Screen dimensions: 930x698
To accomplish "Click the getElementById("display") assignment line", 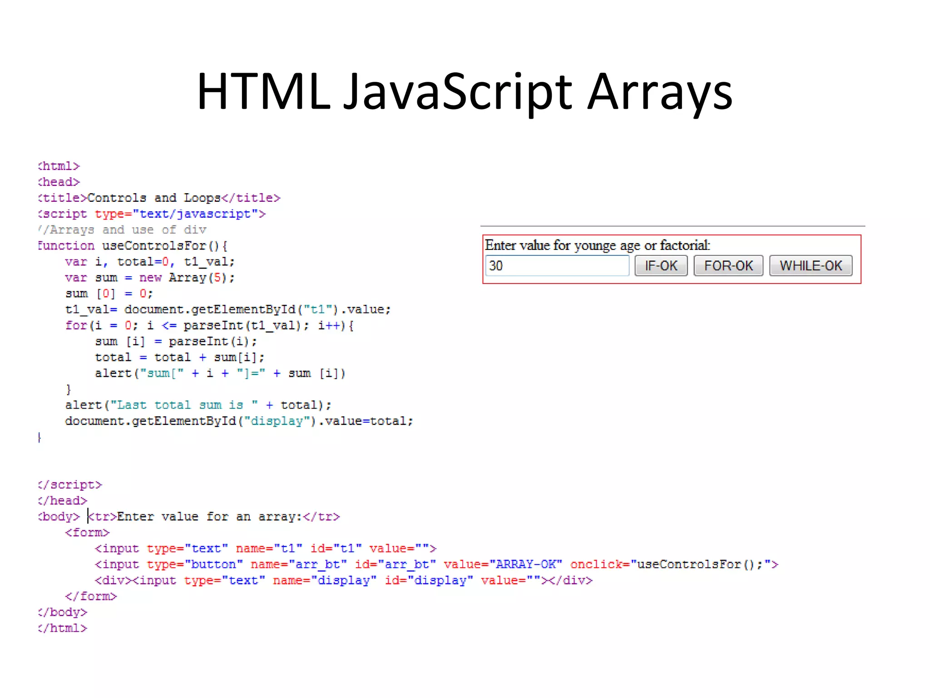I will tap(239, 421).
